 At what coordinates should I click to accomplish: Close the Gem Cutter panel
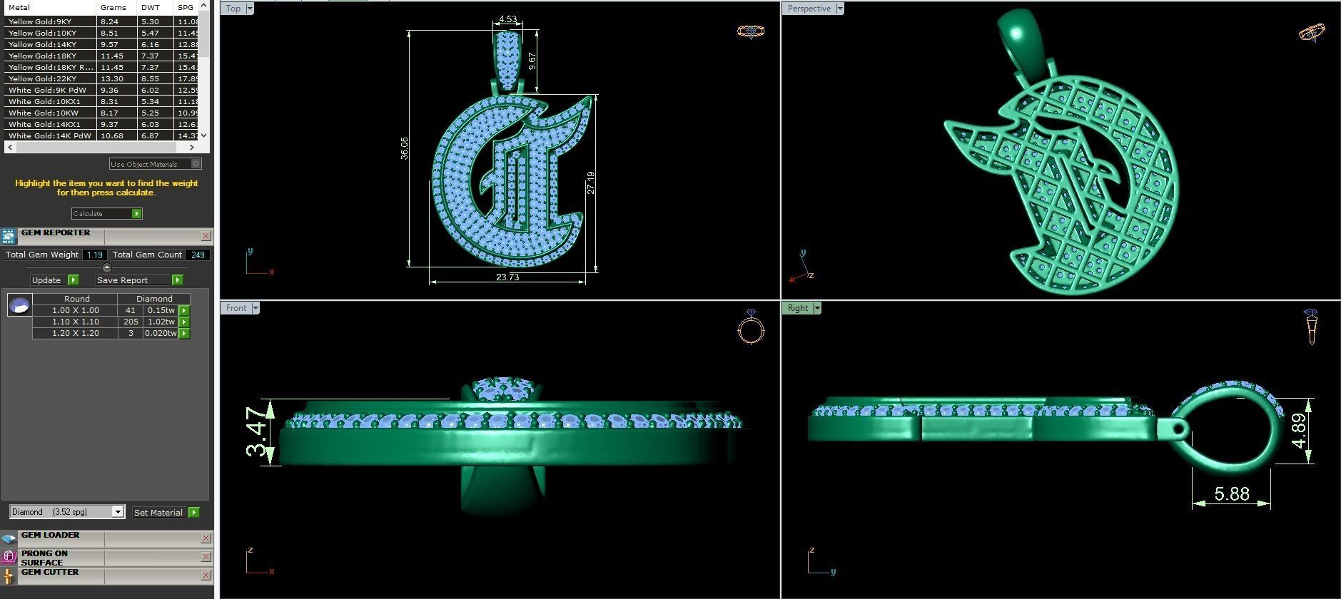206,575
